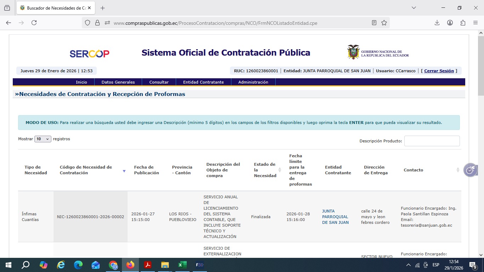This screenshot has width=484, height=272.
Task: Open JUNTA PARROQUIAL DE SAN JUAN link
Action: [335, 217]
